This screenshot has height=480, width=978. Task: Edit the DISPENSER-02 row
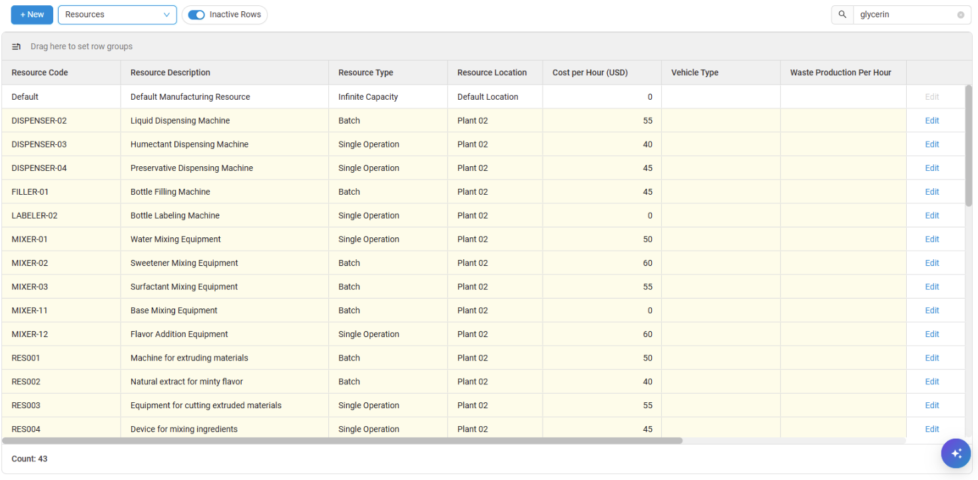[x=931, y=120]
